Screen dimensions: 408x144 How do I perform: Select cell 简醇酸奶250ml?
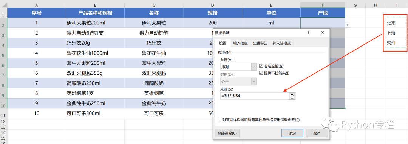coord(95,83)
